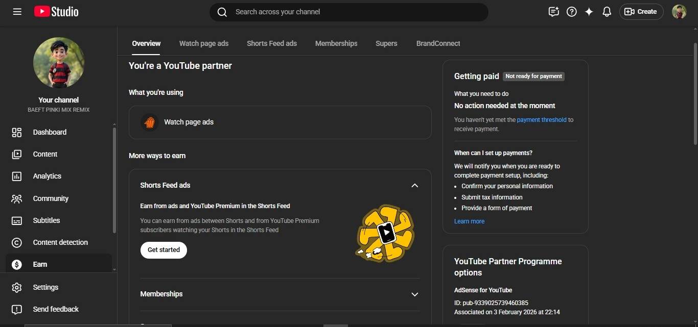Open the Help question mark icon
This screenshot has width=698, height=327.
[x=572, y=12]
